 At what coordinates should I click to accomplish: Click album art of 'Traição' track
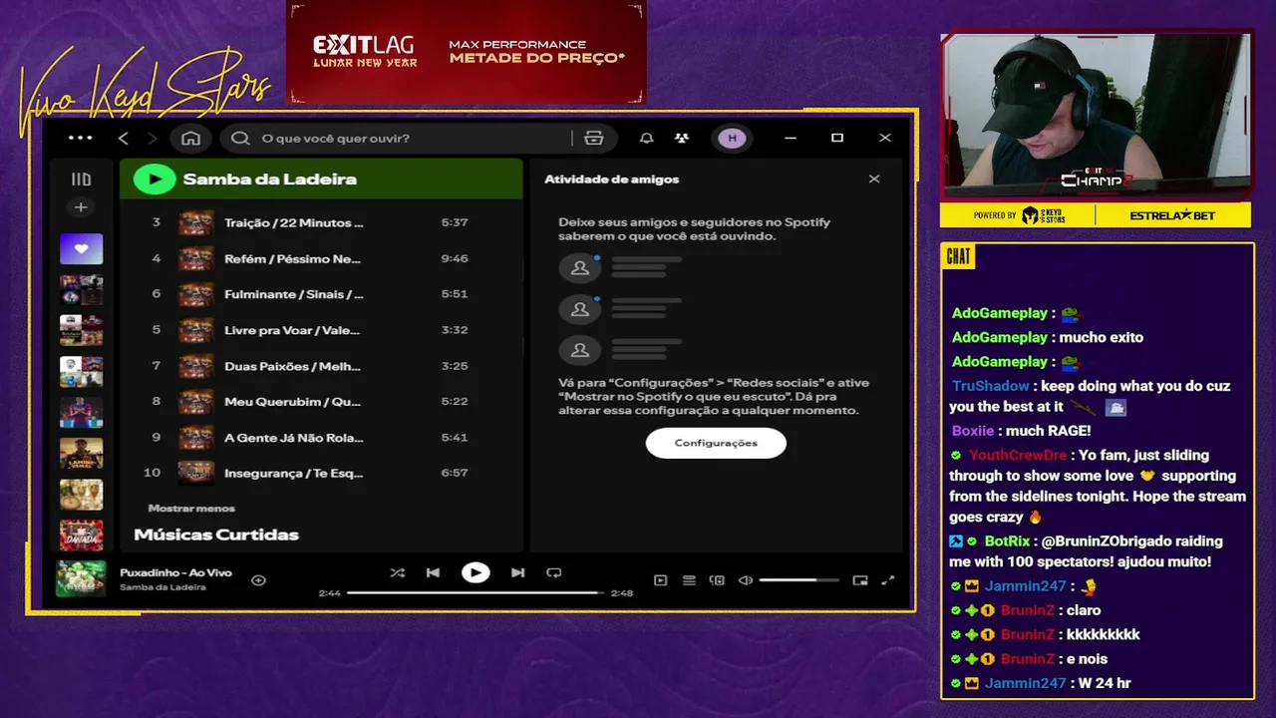(196, 222)
